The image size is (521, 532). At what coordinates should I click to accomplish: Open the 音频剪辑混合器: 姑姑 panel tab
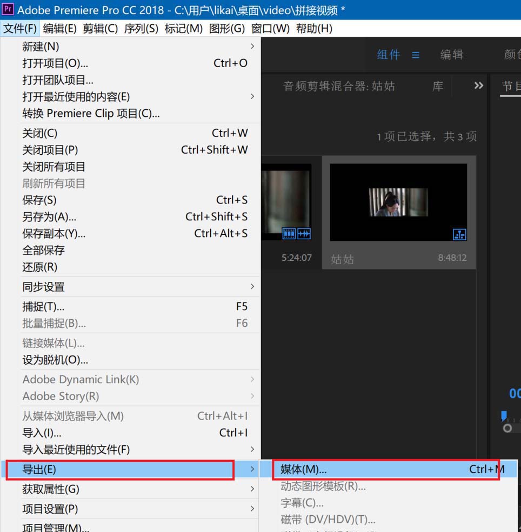[339, 86]
